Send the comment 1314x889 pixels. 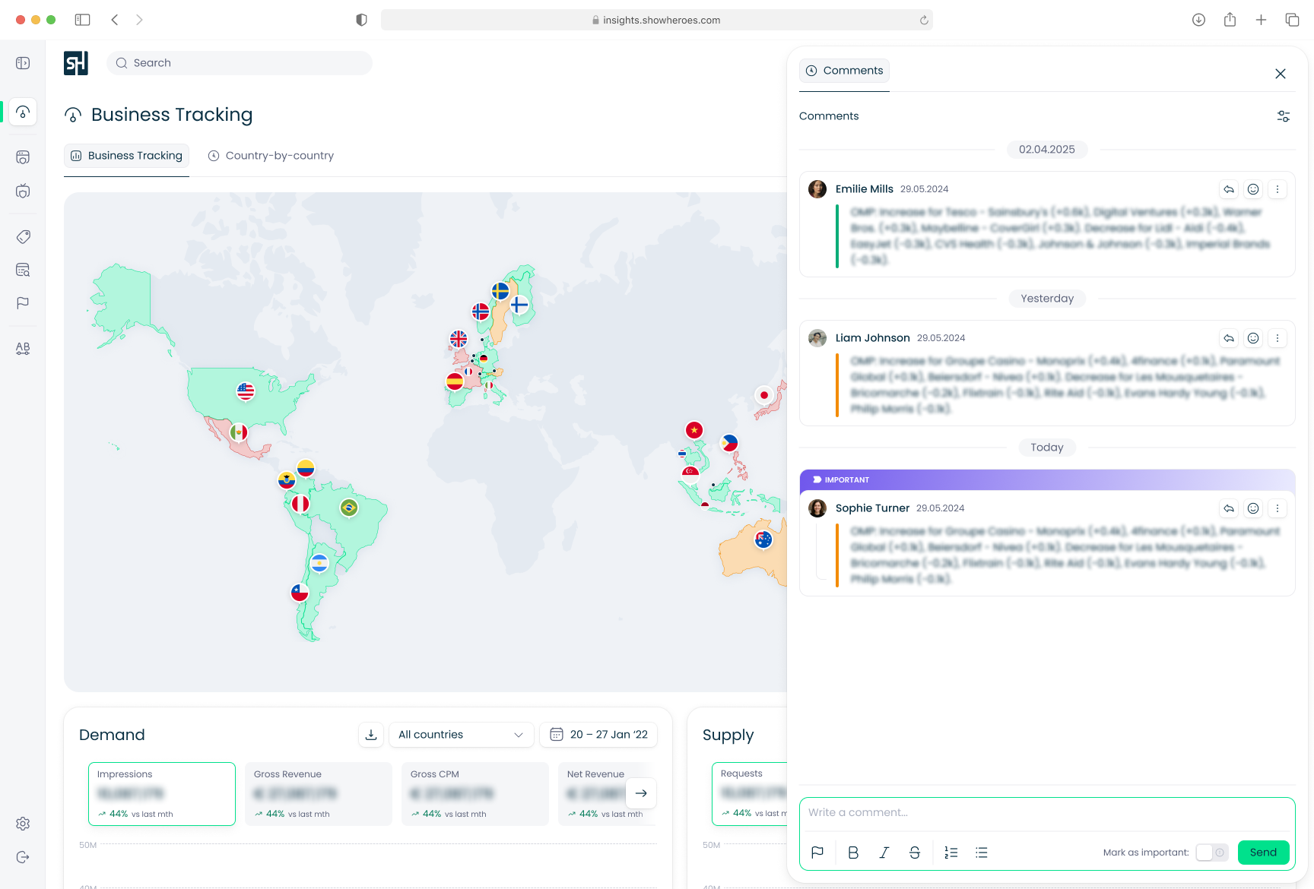[1263, 853]
